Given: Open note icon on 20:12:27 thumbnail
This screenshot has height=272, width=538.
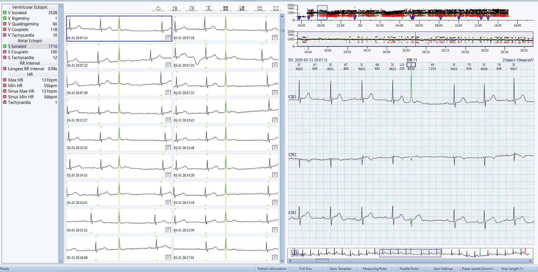Looking at the screenshot, I should (168, 120).
